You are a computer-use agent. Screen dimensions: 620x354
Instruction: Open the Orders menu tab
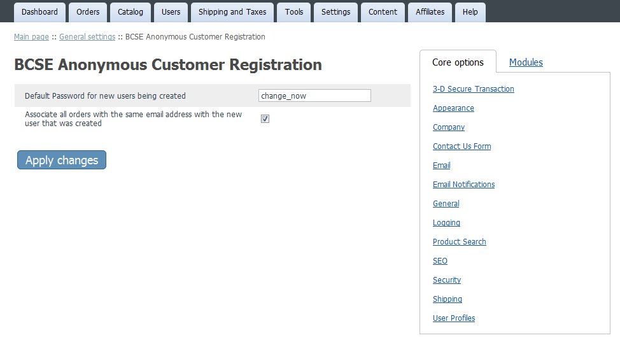(x=88, y=12)
